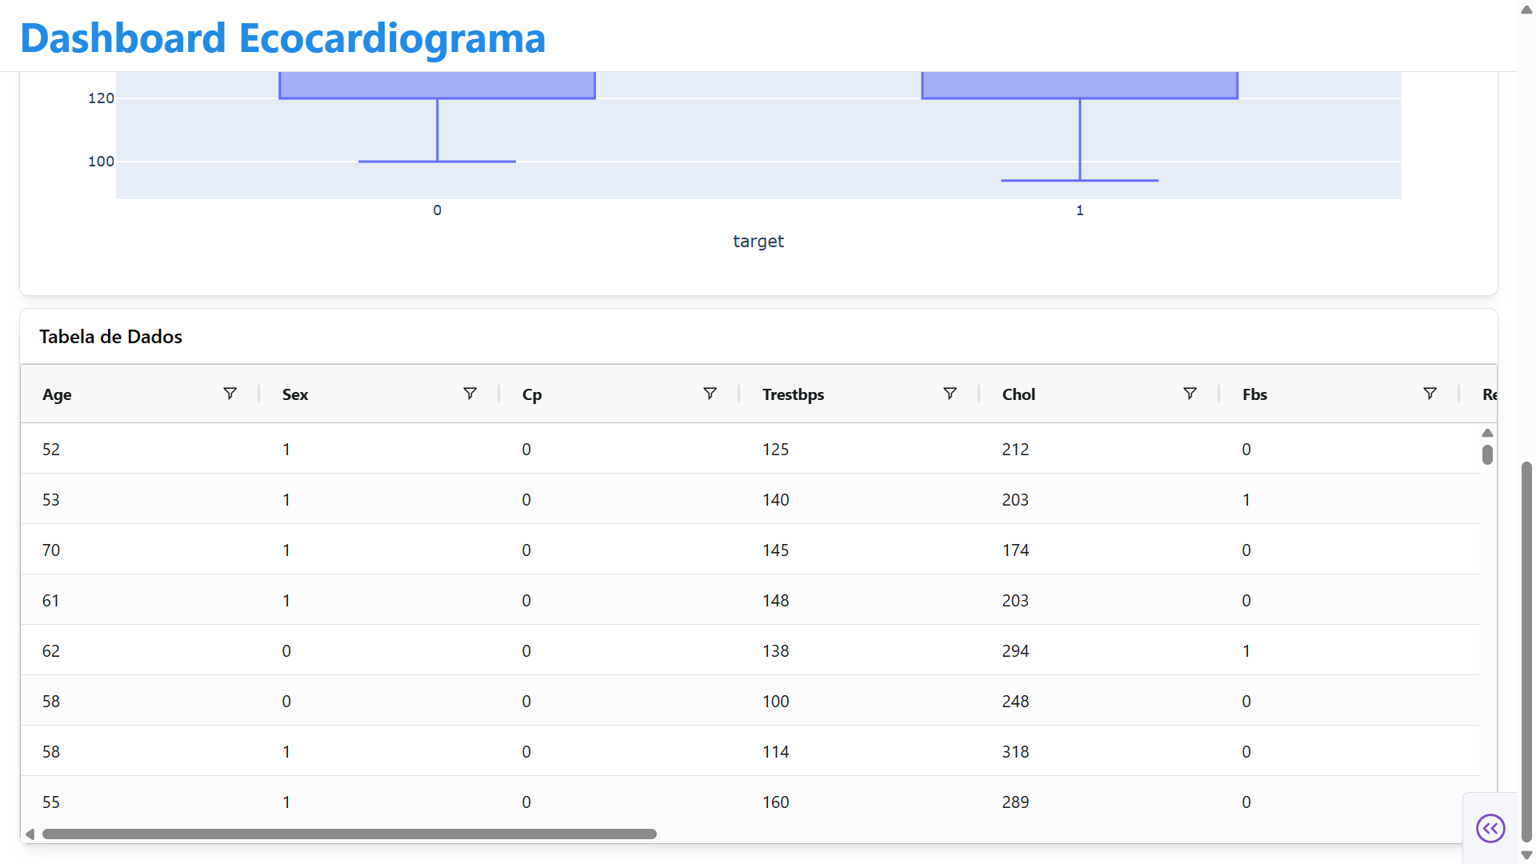Select Trestbps cell with value 138

pos(860,650)
